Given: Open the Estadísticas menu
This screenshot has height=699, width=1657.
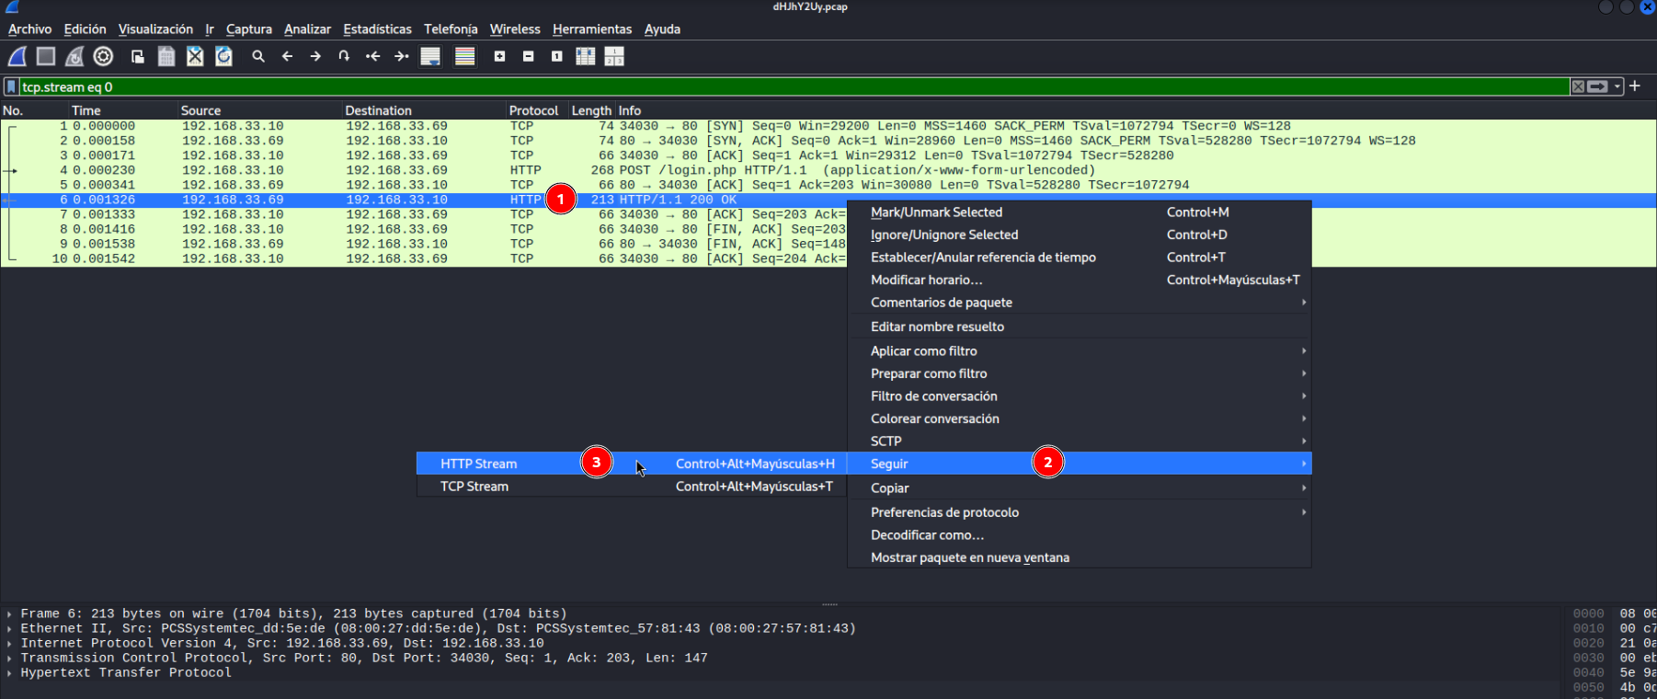Looking at the screenshot, I should [377, 29].
